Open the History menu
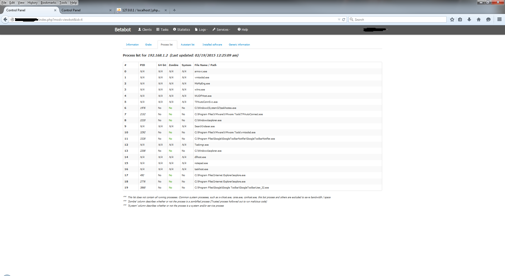The width and height of the screenshot is (505, 276). click(x=32, y=3)
